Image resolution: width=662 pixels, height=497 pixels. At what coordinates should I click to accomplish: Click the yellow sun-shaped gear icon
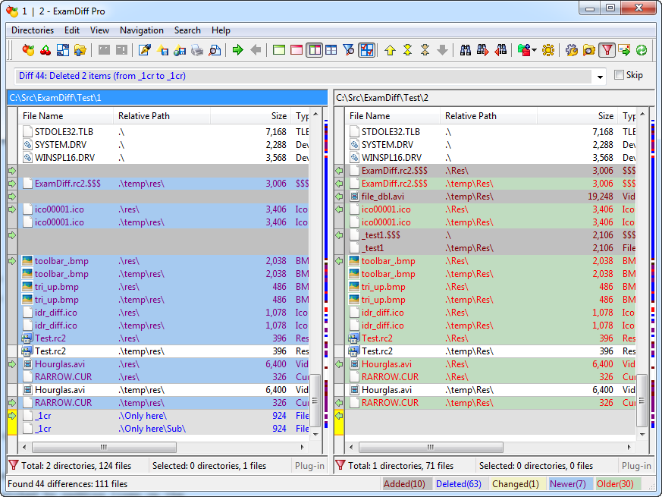(x=548, y=50)
